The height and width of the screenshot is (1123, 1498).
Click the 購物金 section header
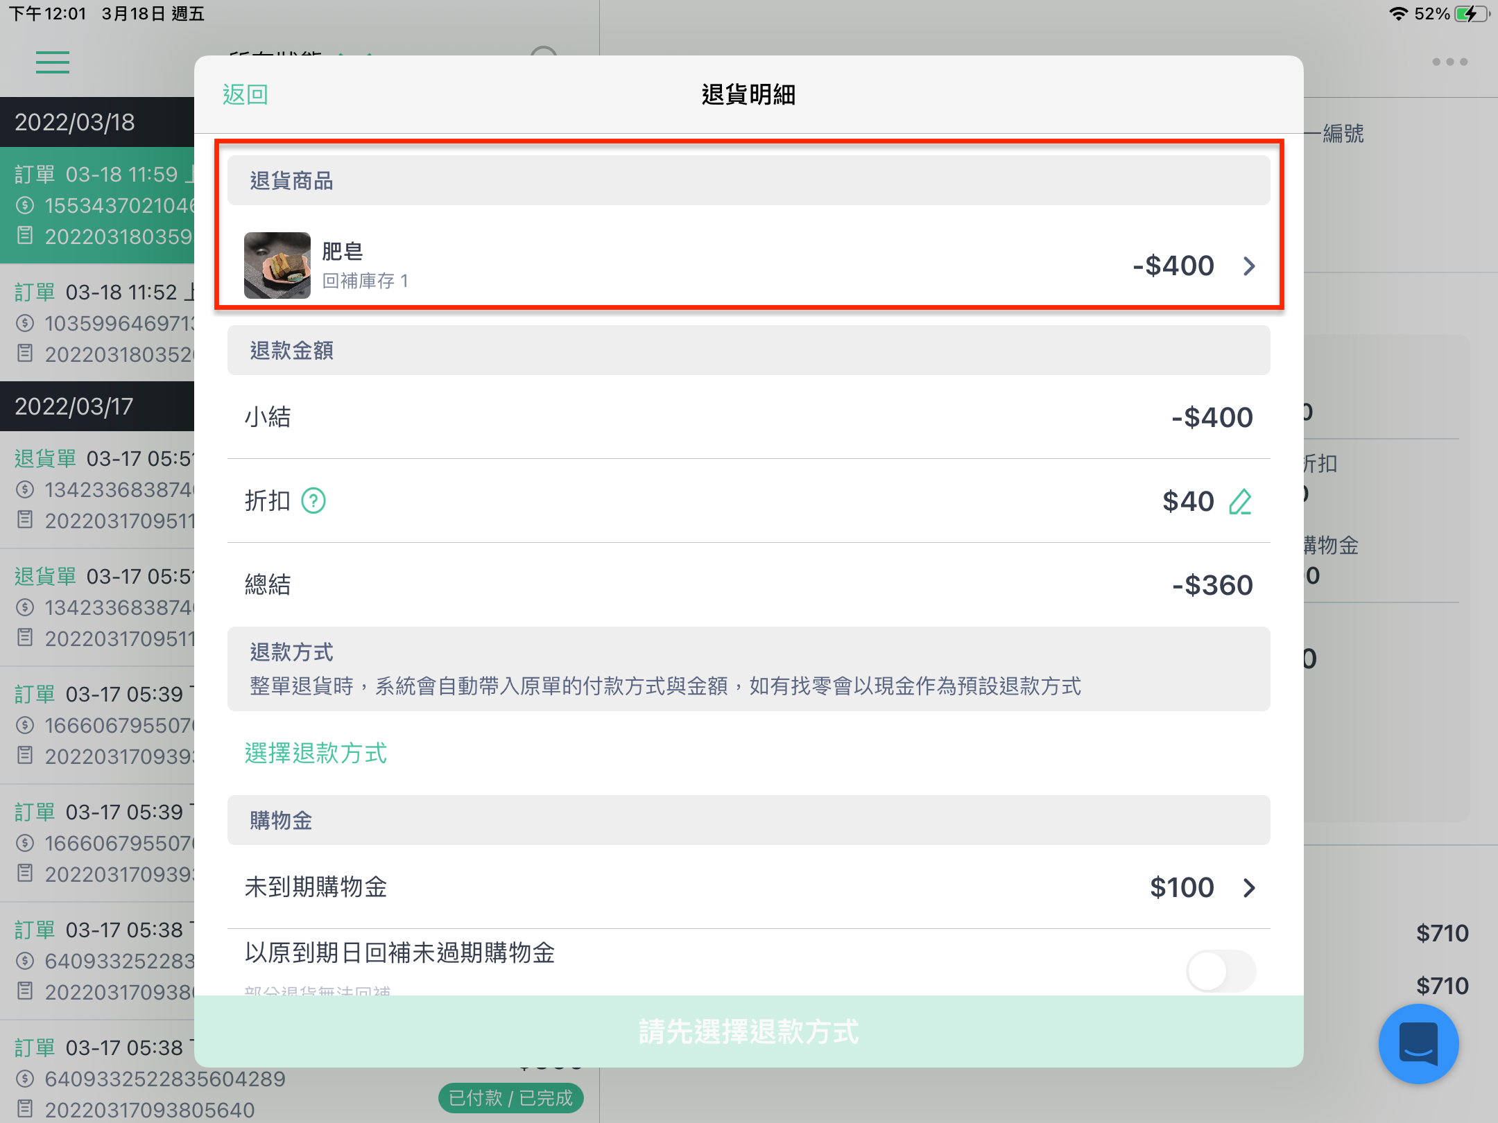749,820
